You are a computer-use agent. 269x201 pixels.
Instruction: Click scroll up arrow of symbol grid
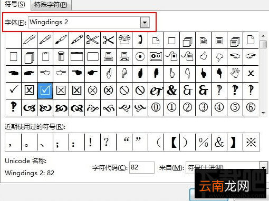(263, 36)
